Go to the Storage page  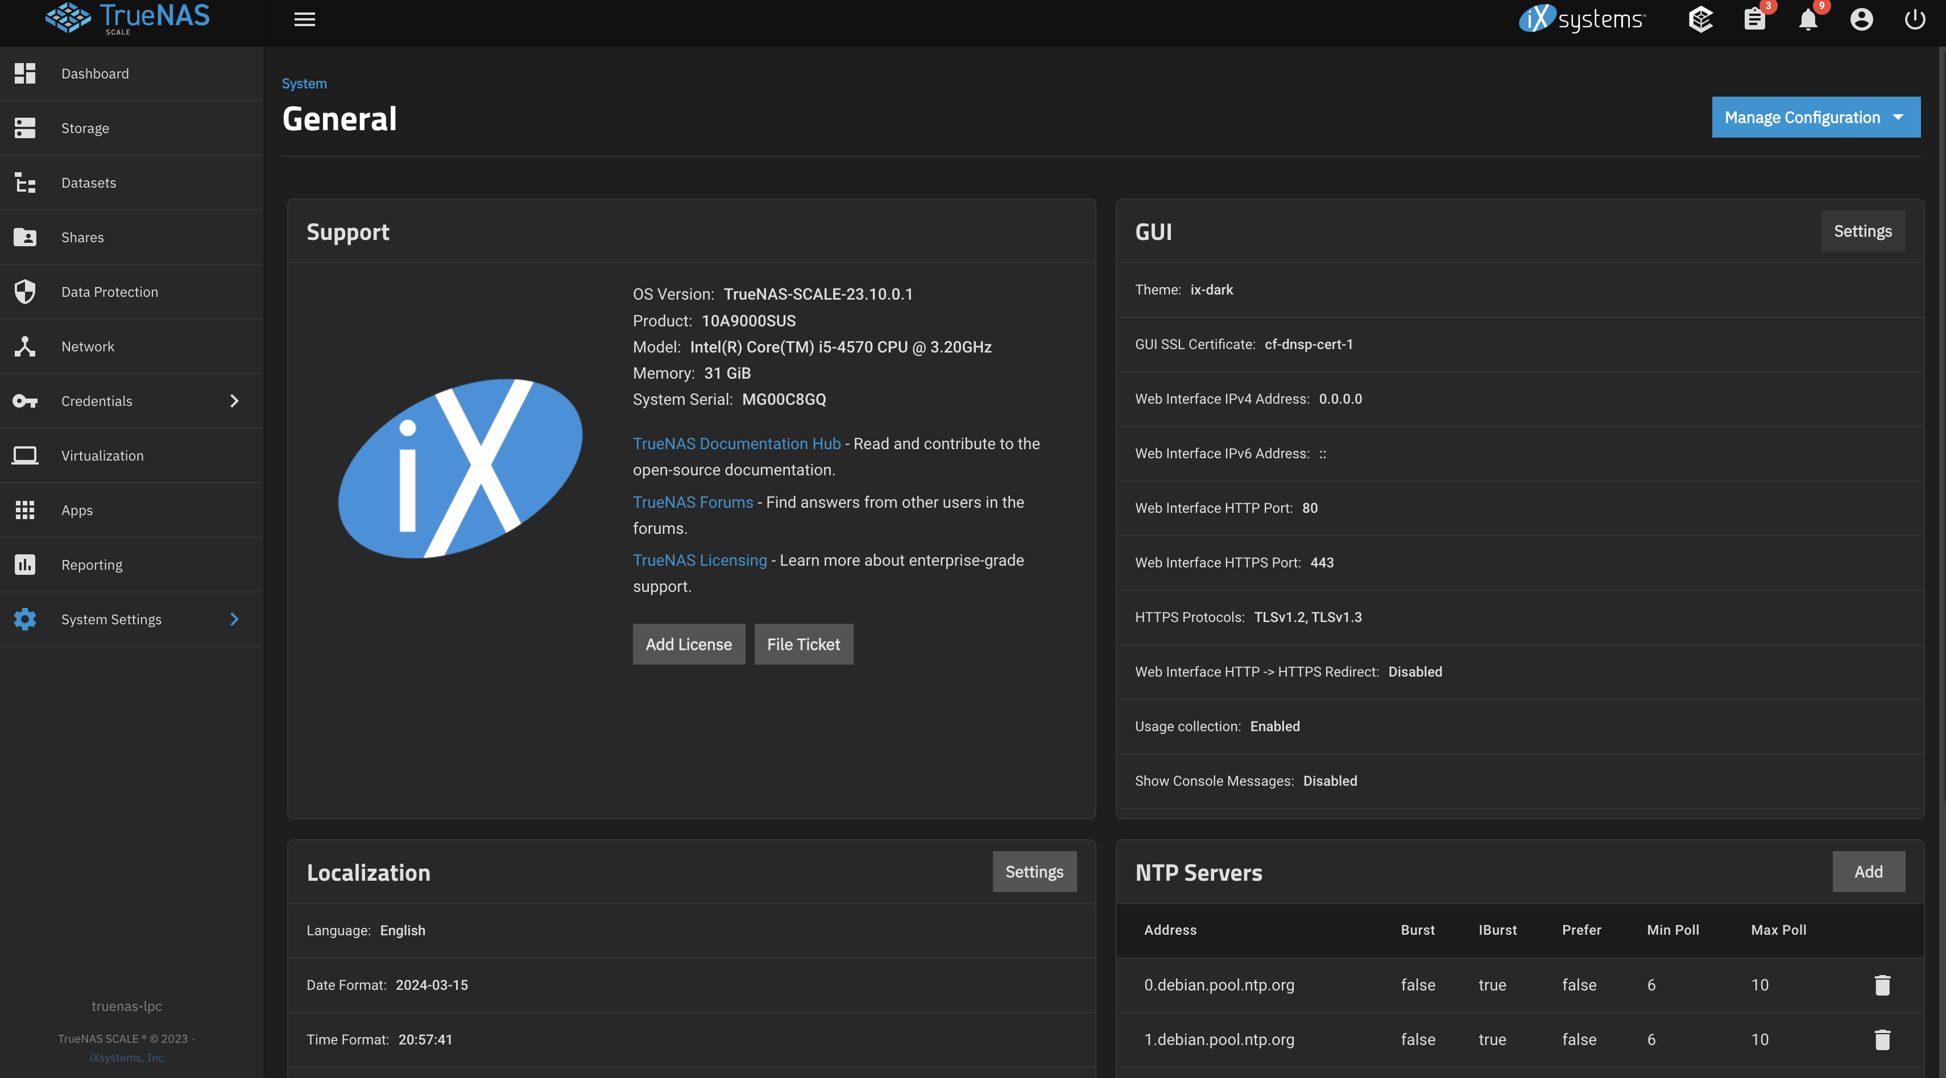[85, 128]
